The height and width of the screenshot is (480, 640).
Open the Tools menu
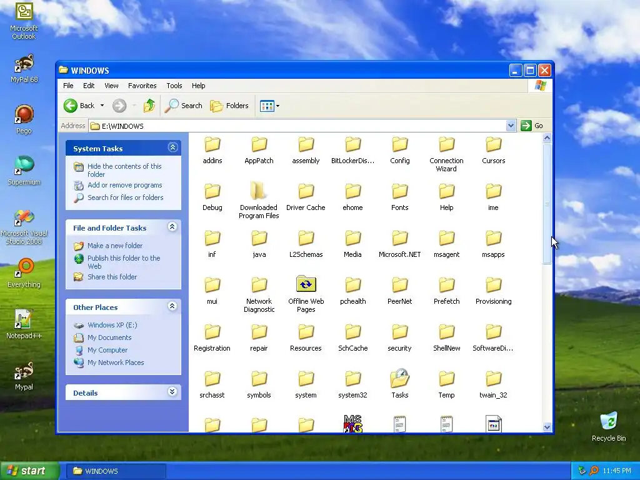[174, 86]
